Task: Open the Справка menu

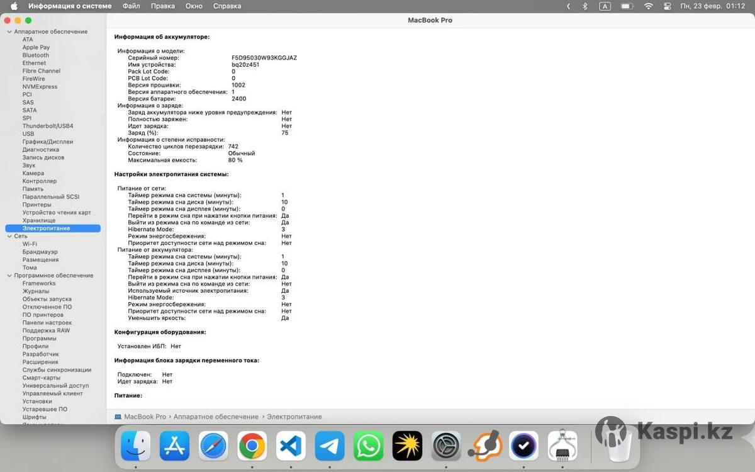Action: (227, 6)
